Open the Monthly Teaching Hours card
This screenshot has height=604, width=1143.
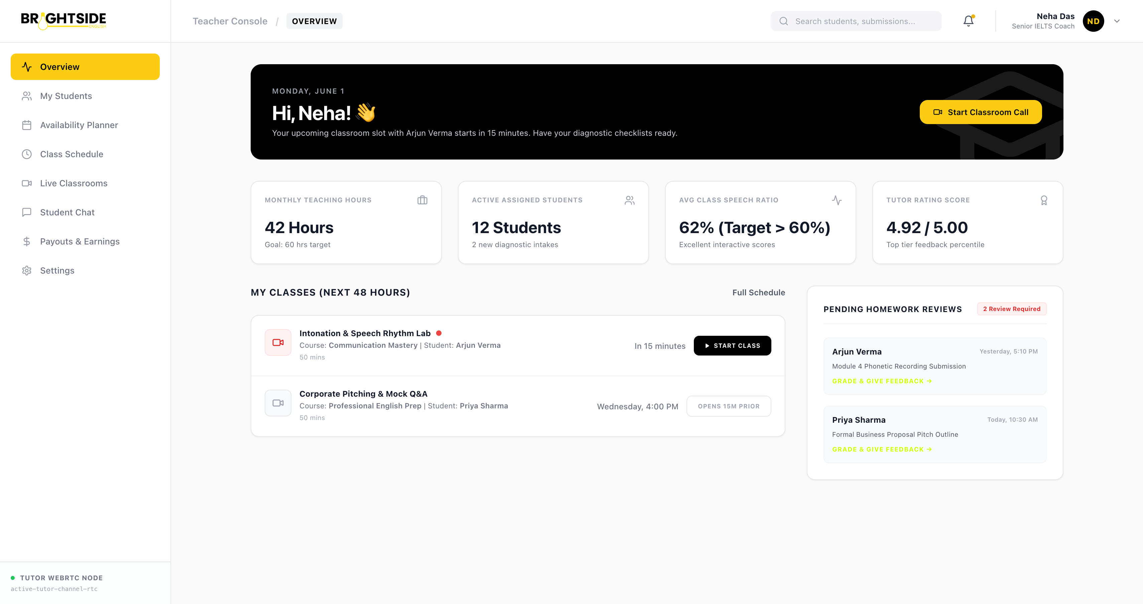346,222
